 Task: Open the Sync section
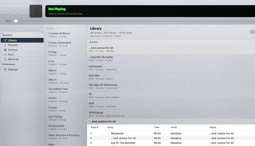tap(11, 54)
